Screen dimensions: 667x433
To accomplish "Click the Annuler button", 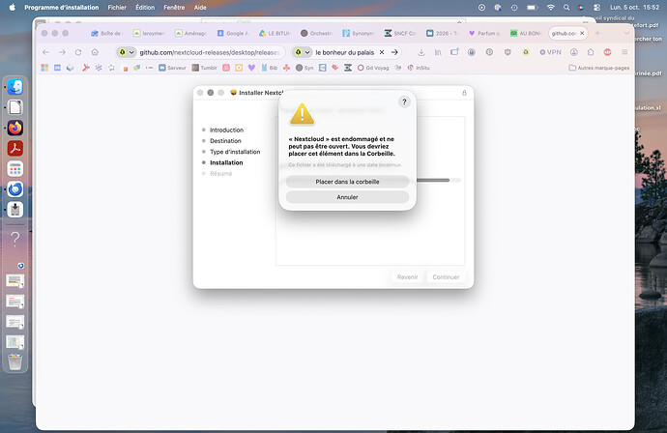I will (x=347, y=197).
